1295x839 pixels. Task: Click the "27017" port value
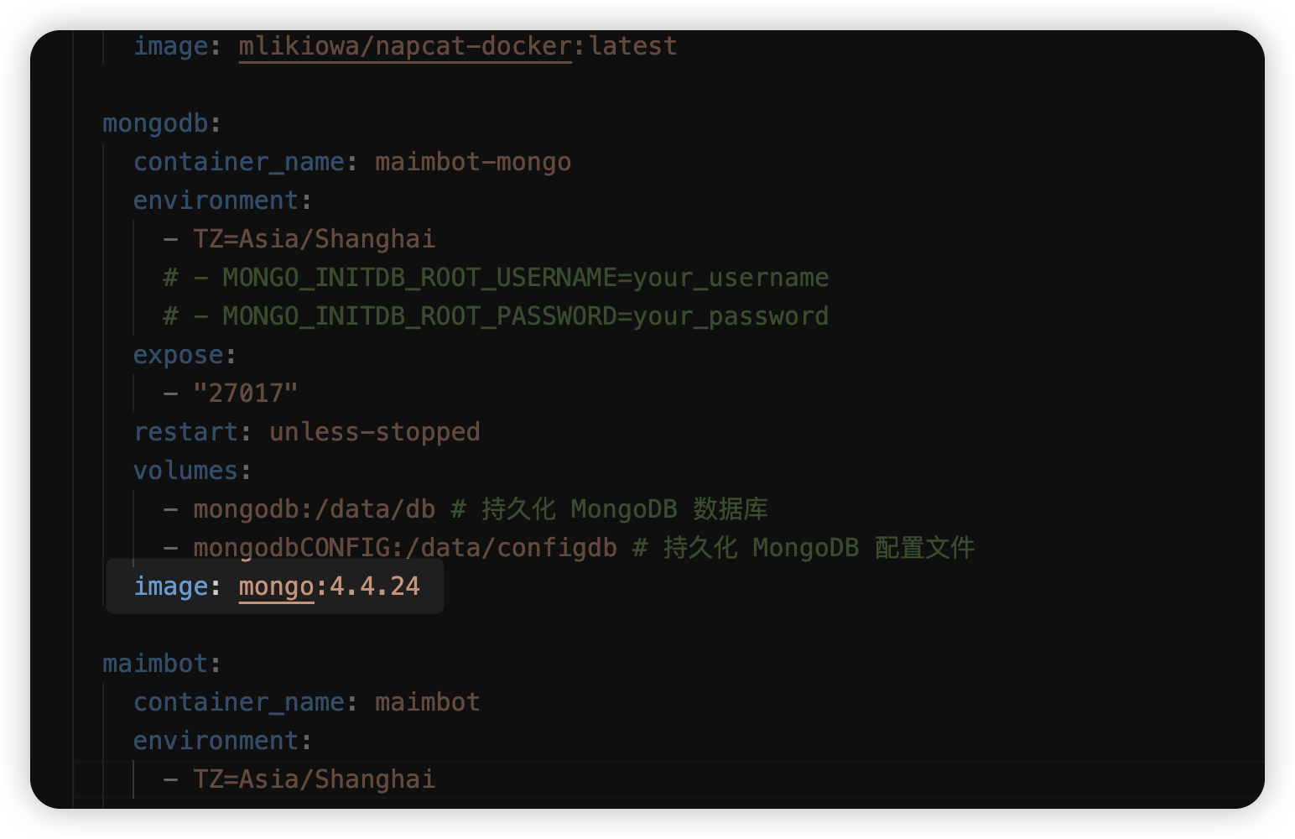click(246, 393)
